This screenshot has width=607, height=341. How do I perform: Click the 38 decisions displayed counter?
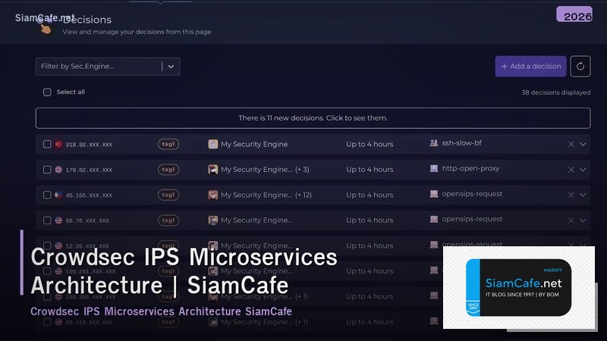tap(556, 92)
